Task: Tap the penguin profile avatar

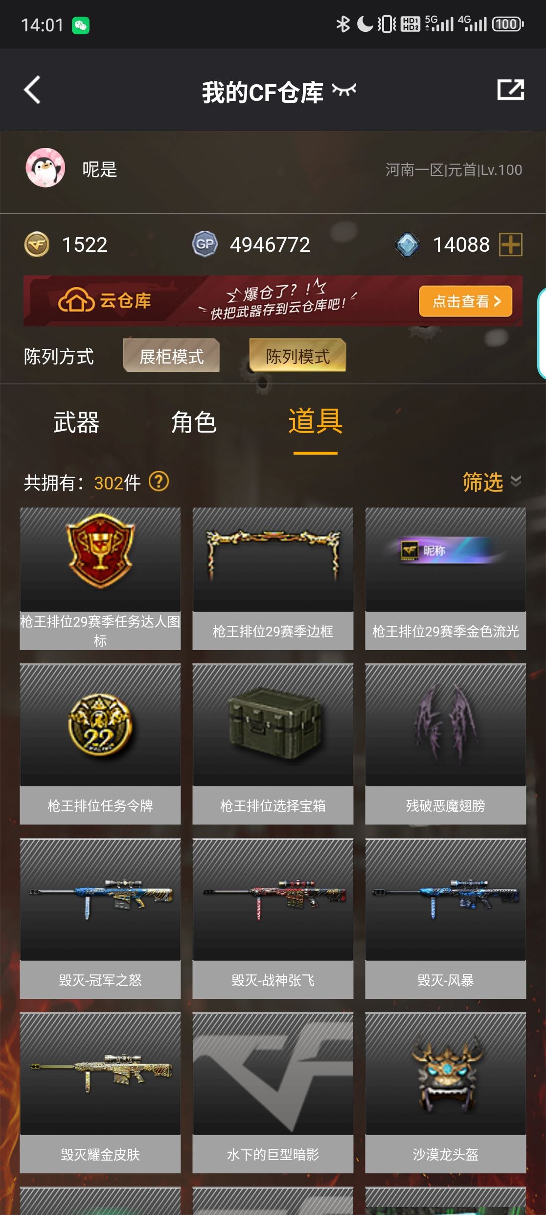Action: coord(45,168)
